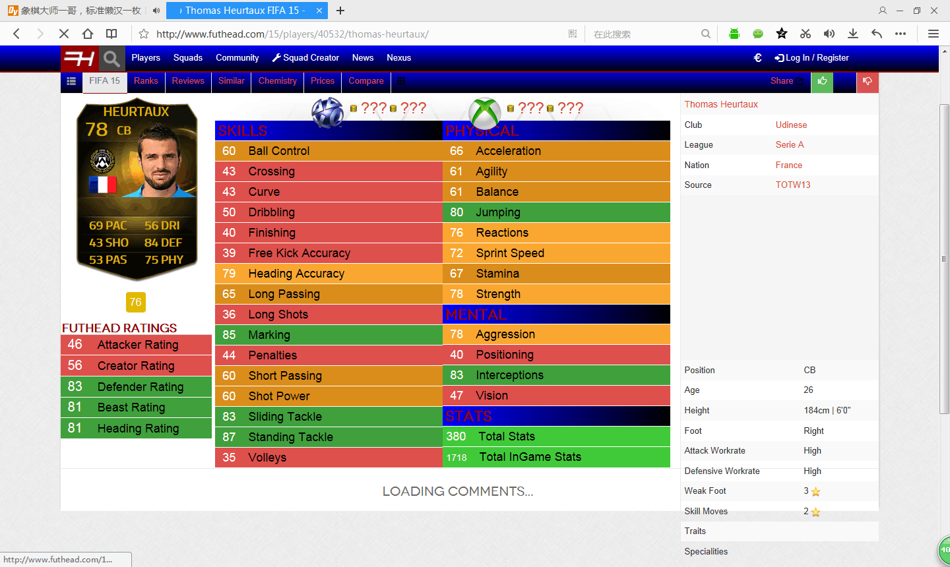Click the scissors screenshot tool

click(x=806, y=34)
